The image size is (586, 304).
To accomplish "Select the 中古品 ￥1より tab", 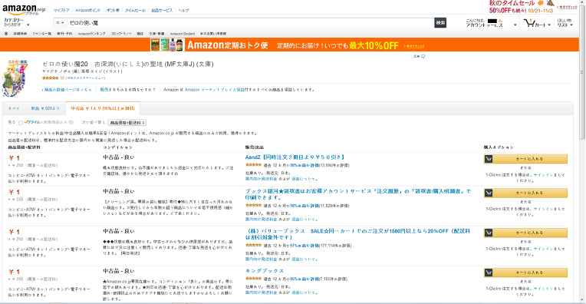I will (x=103, y=108).
